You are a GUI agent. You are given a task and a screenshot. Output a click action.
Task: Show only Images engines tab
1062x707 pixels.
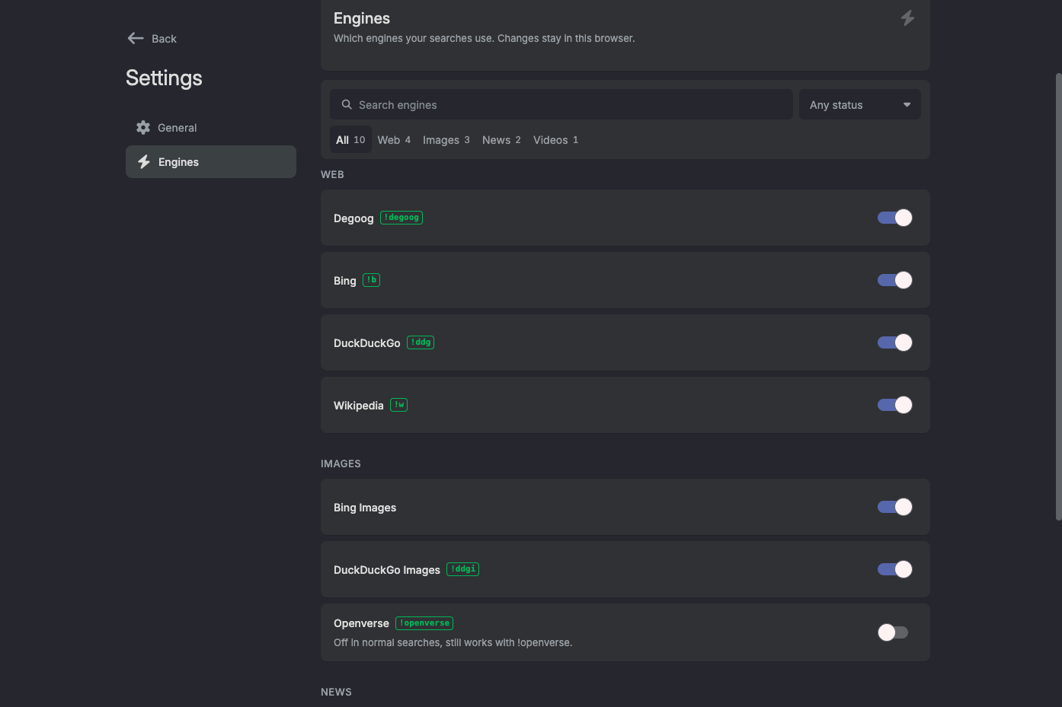pos(446,139)
